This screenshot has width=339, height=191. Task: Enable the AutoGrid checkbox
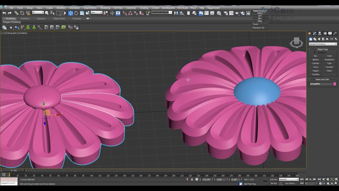315,53
